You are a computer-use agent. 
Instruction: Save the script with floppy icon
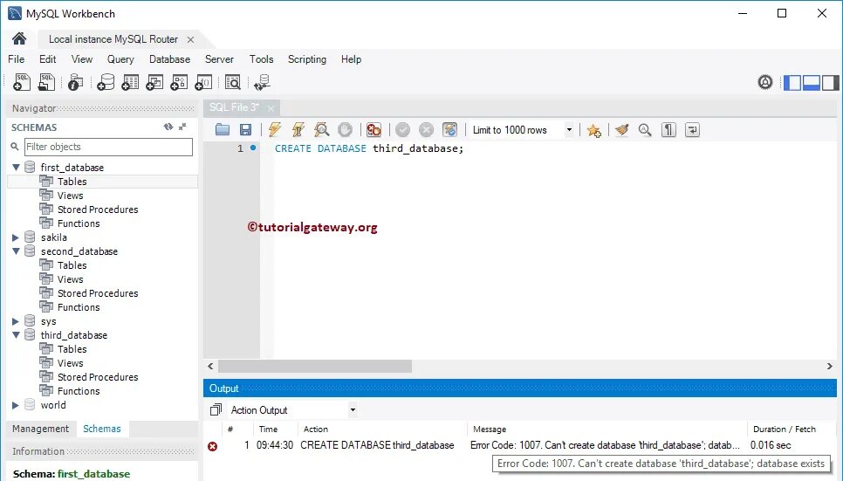pos(246,130)
